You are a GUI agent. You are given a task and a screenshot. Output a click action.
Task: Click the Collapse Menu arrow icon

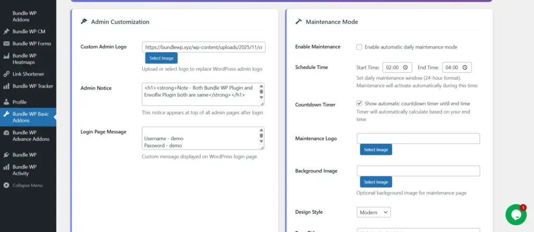click(6, 185)
